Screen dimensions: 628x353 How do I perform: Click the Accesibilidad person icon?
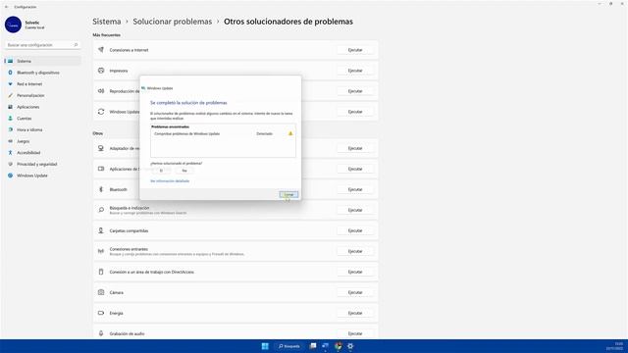[x=11, y=153]
